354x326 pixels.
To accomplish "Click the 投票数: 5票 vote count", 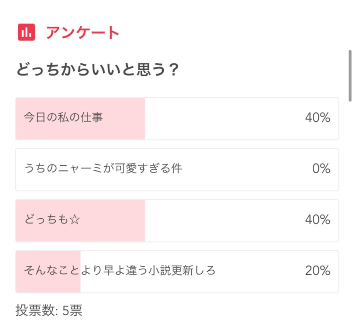I will [x=49, y=310].
